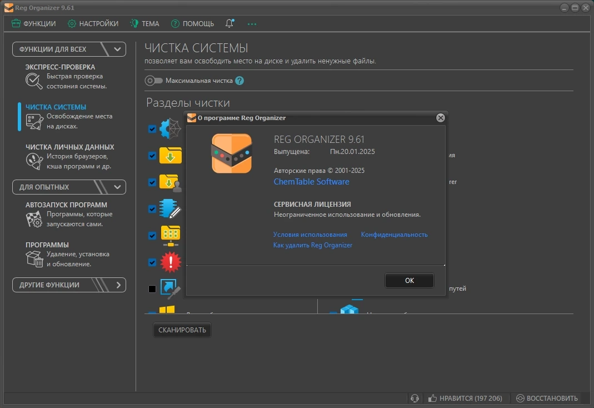Open the НАСТРОЙКИ menu
Image resolution: width=594 pixels, height=408 pixels.
click(x=93, y=23)
